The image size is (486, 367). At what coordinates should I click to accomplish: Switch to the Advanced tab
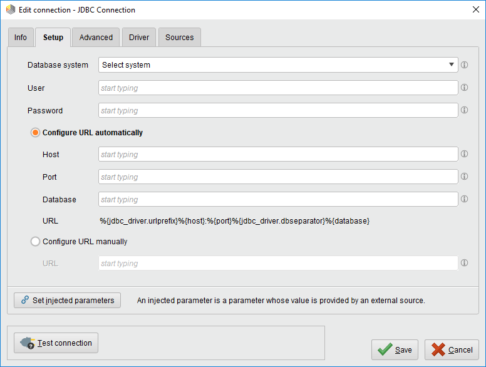coord(96,38)
